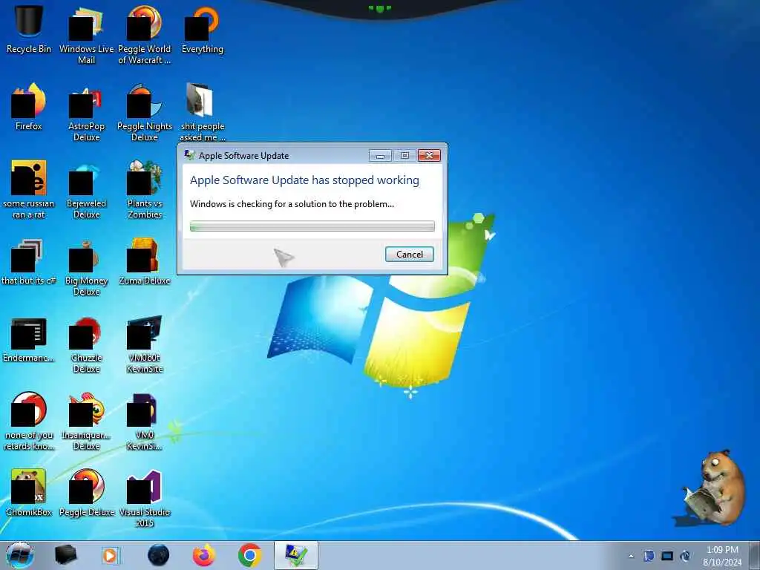Launch Windows Media Player from taskbar
760x570 pixels.
[x=110, y=555]
